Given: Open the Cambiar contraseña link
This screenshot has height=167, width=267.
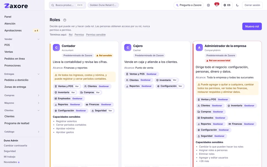Looking at the screenshot, I should pyautogui.click(x=16, y=146).
